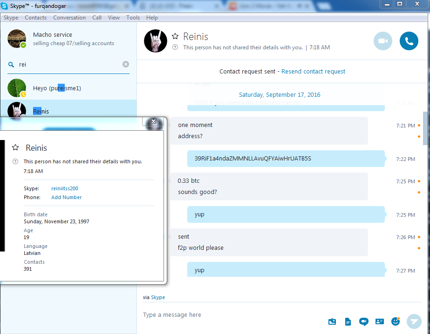Click Add Number link

coord(66,197)
